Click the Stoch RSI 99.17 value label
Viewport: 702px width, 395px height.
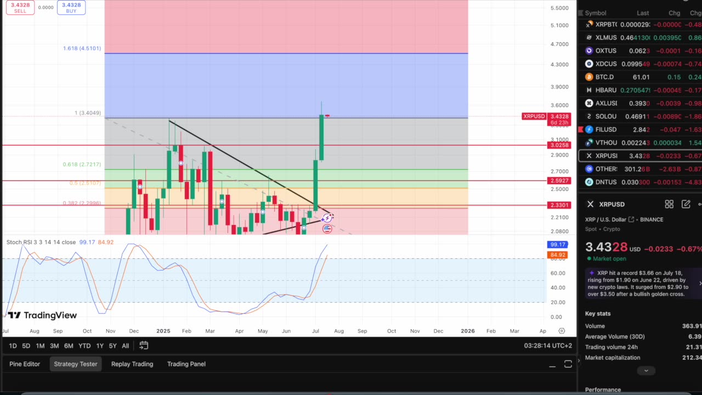558,245
